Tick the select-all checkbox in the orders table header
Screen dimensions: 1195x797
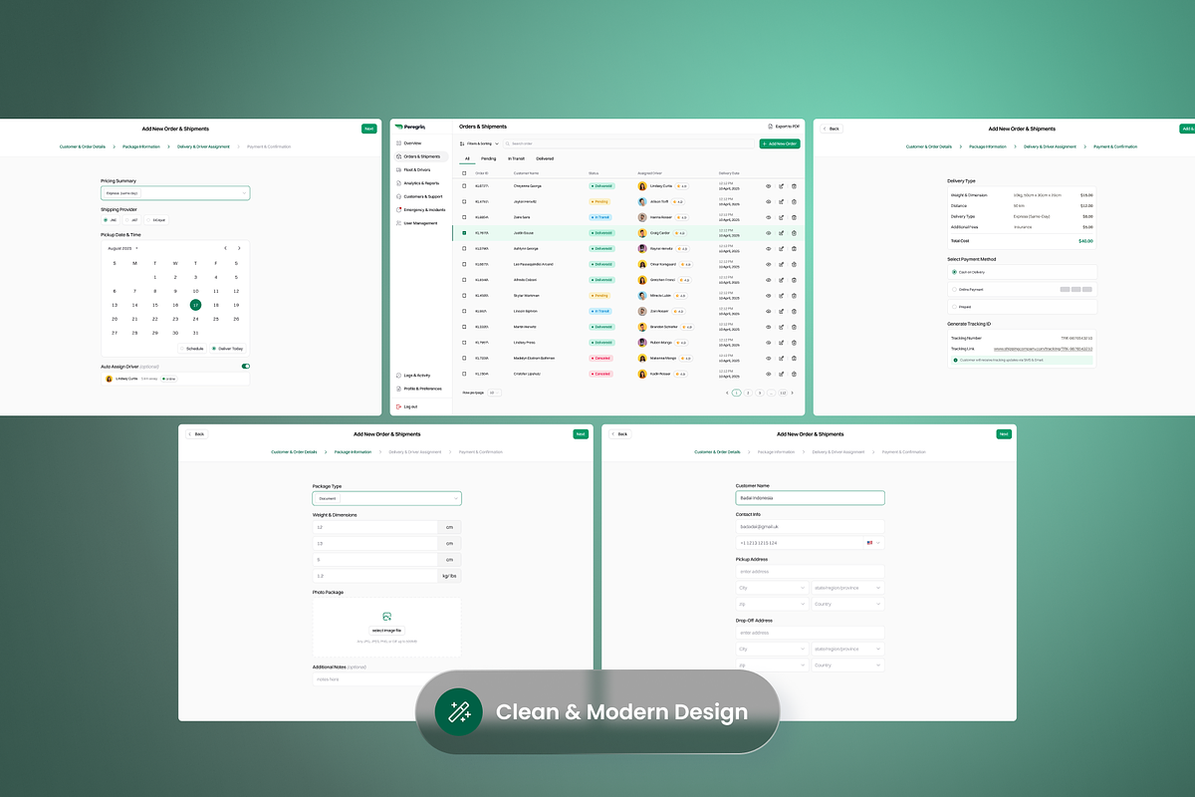coord(464,173)
